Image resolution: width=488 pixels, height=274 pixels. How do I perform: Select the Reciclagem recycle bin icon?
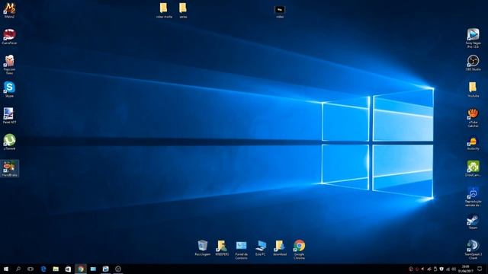click(x=203, y=247)
